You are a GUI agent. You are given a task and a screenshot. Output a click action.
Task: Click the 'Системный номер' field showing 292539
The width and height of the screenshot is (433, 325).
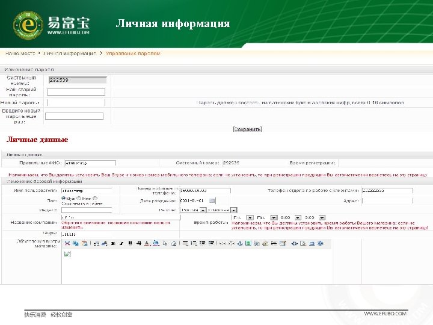coord(78,80)
